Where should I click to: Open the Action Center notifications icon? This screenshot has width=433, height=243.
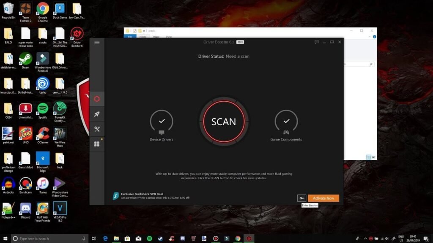pos(426,238)
